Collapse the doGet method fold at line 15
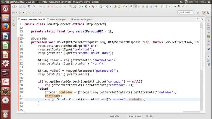212x119 pixels. [24, 39]
